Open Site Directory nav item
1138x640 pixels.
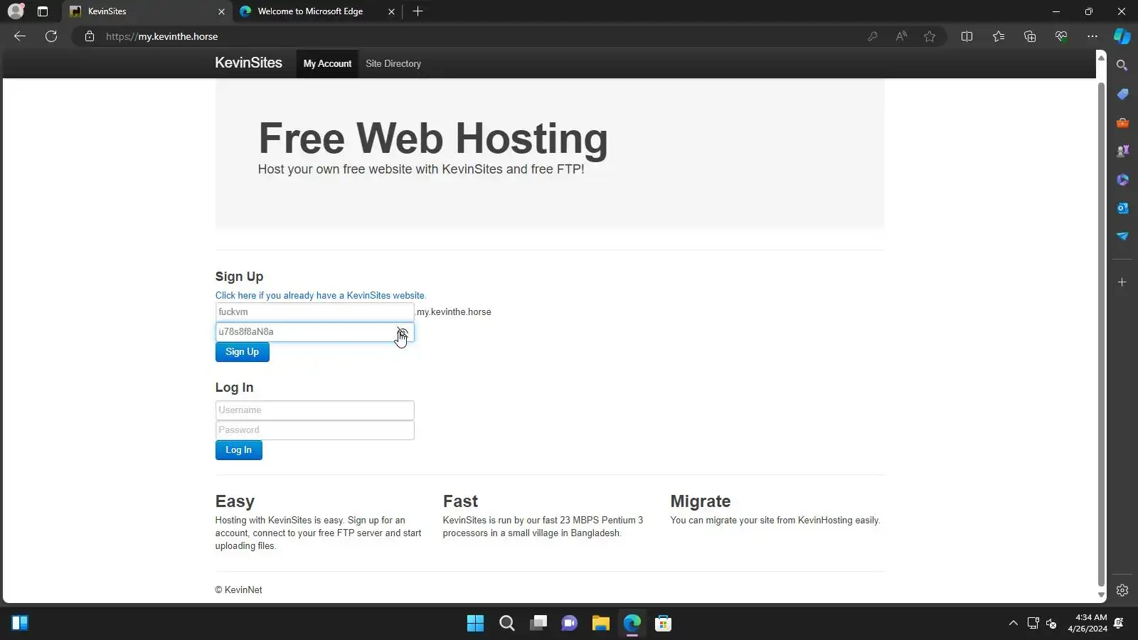(393, 63)
